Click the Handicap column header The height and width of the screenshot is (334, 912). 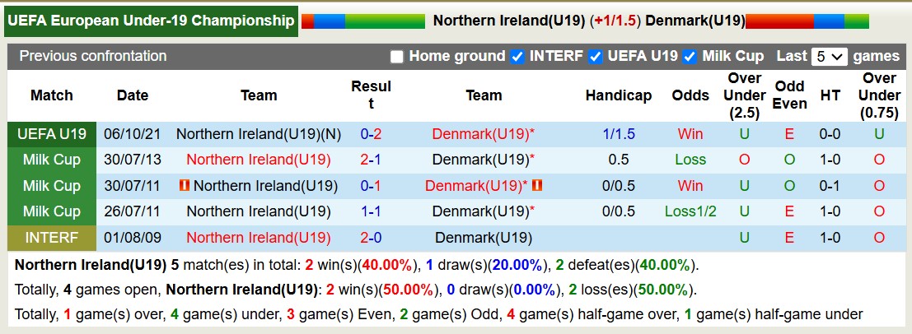618,95
